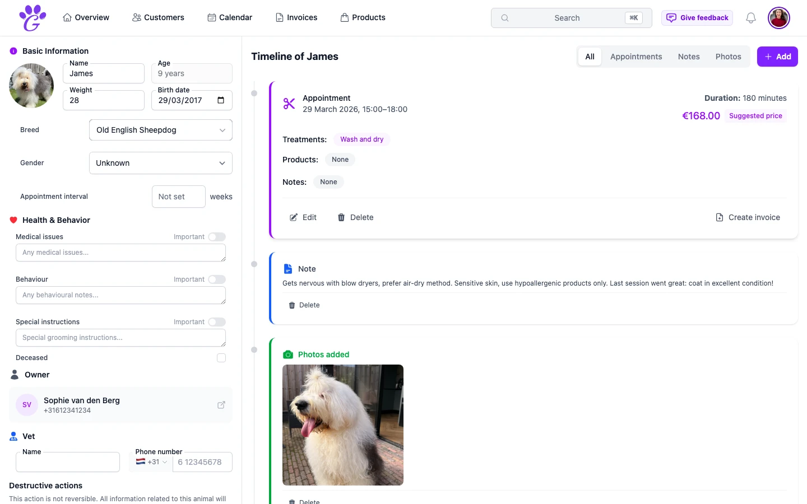This screenshot has height=504, width=807.
Task: Click the pencil Edit icon on the appointment
Action: pos(293,217)
